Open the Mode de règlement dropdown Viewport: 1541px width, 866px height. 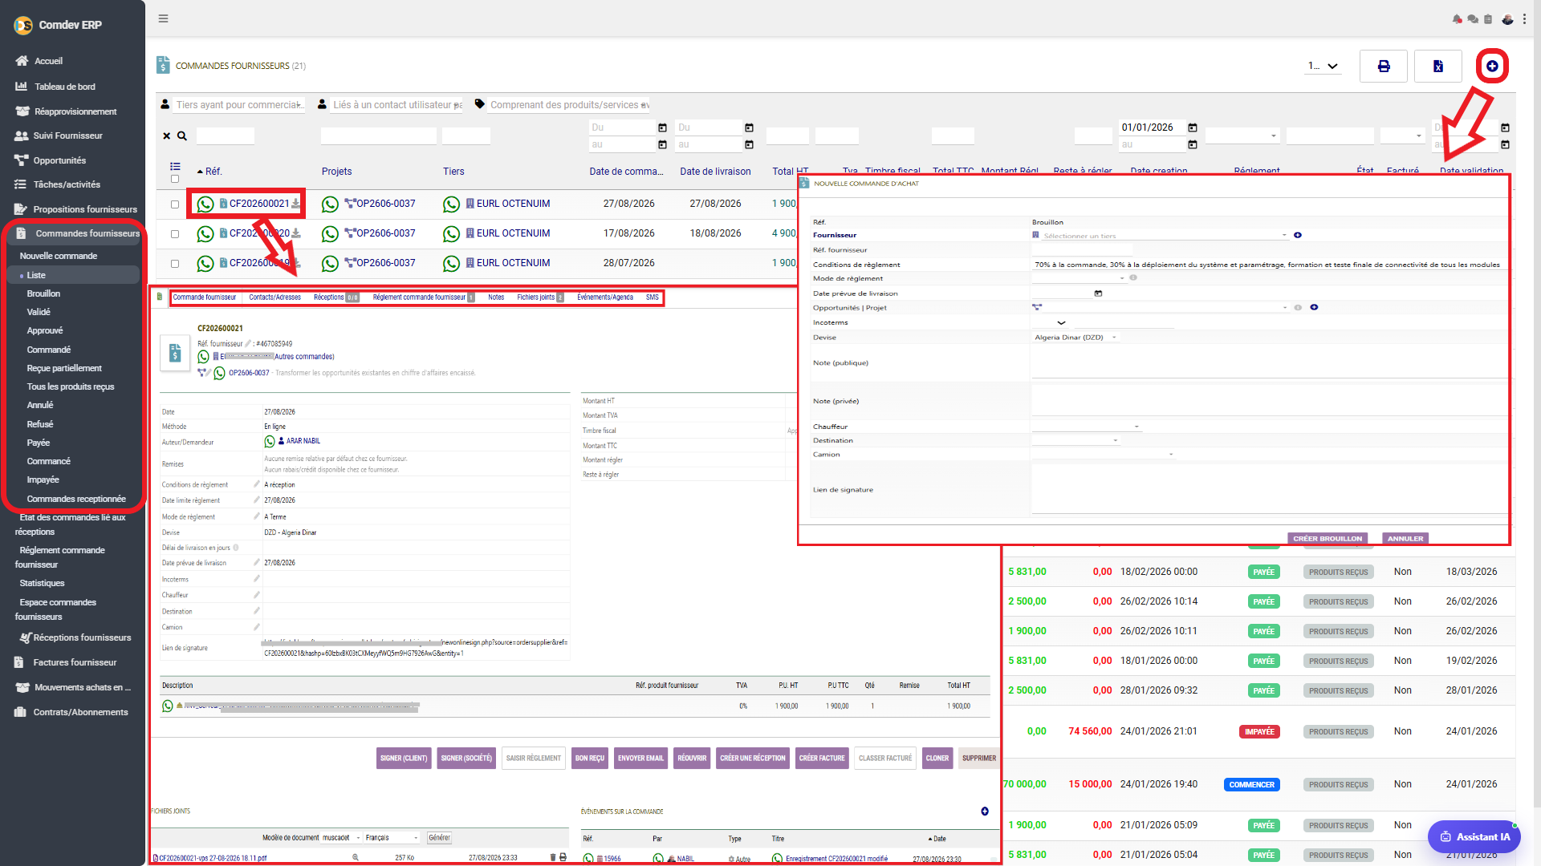1080,278
